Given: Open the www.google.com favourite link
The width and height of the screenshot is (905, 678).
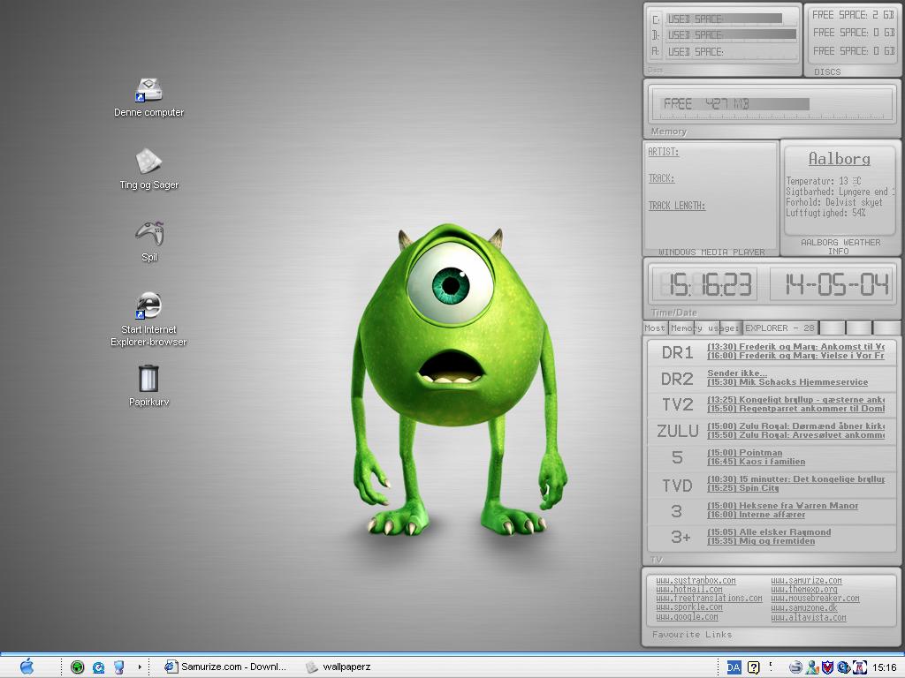Looking at the screenshot, I should [687, 617].
